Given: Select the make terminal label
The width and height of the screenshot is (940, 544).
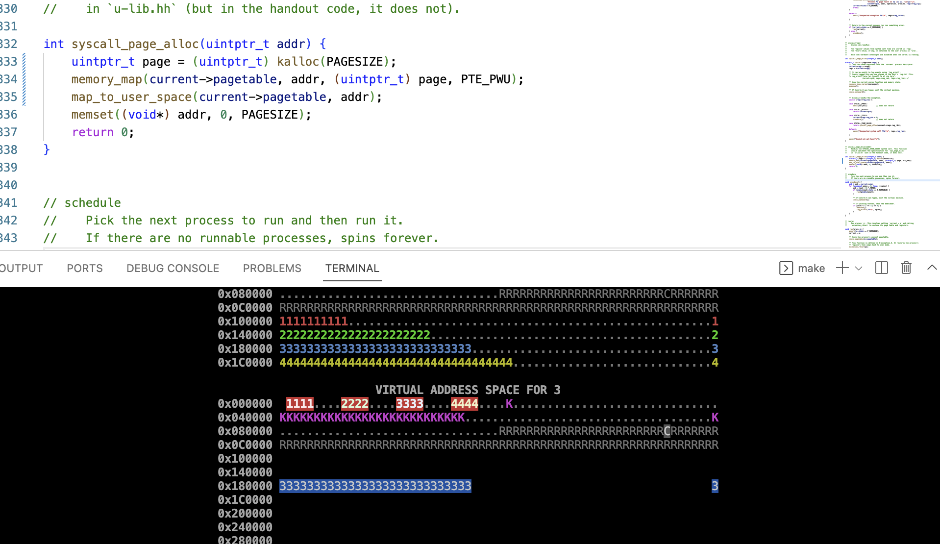Looking at the screenshot, I should 811,269.
